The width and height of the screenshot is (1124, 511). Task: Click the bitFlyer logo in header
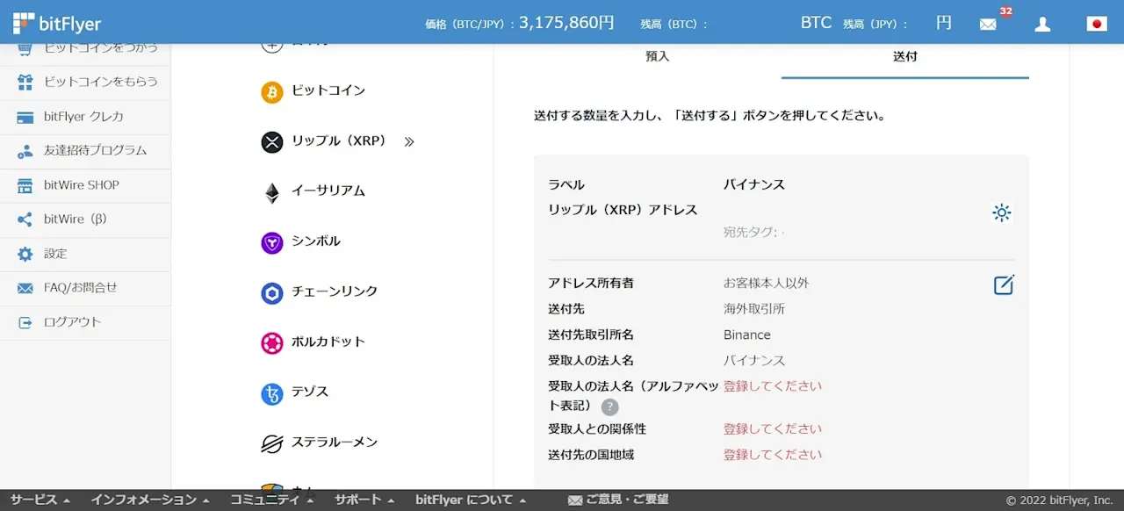click(x=57, y=23)
